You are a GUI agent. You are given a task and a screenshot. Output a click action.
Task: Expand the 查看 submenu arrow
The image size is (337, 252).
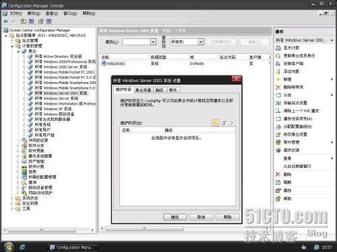click(332, 159)
